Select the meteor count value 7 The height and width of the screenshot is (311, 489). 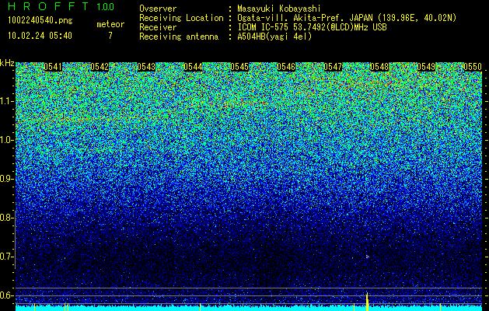110,36
